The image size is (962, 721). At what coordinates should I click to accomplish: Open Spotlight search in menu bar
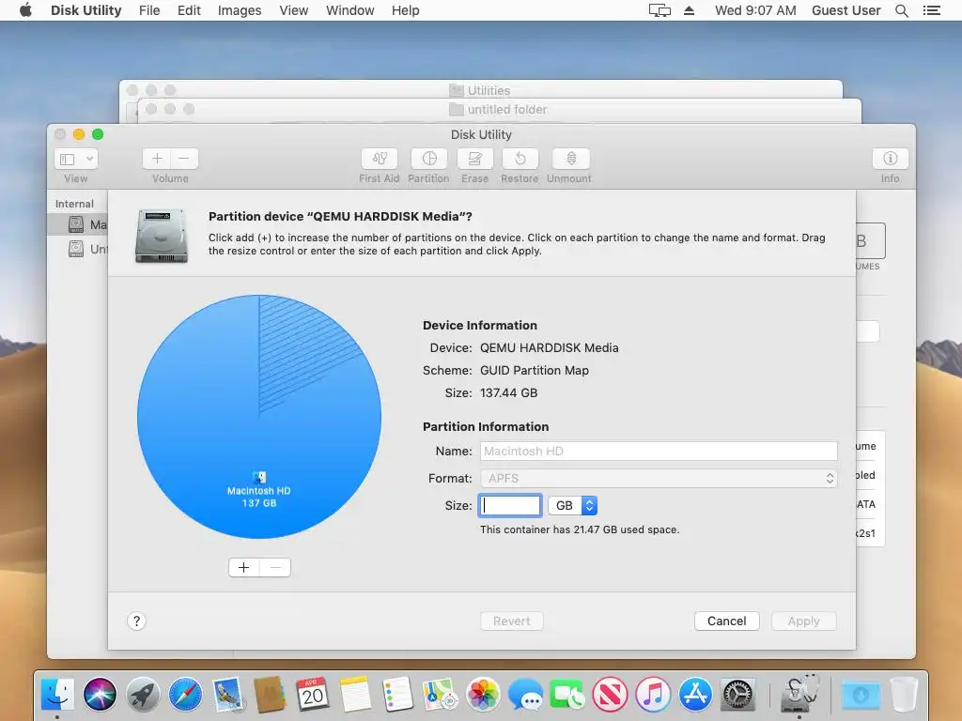click(x=901, y=10)
